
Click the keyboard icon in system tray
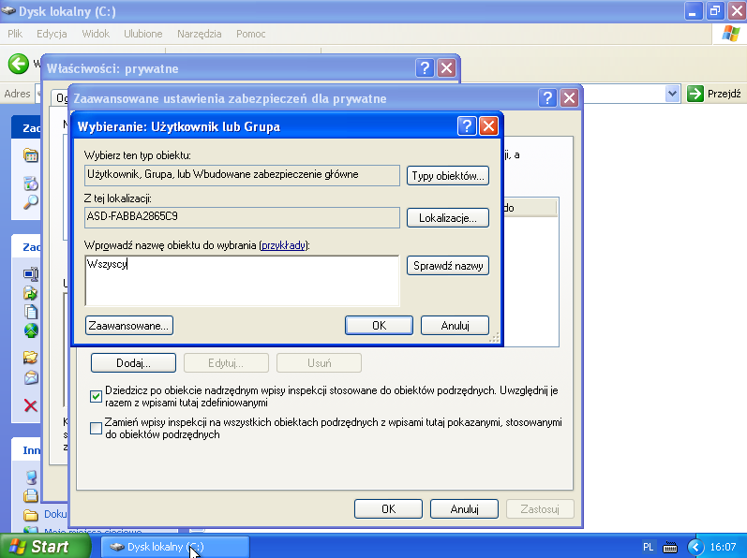pyautogui.click(x=670, y=547)
